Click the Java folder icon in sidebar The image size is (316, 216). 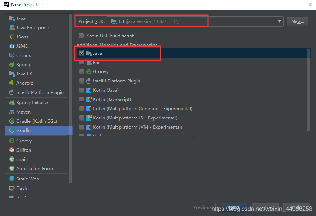12,18
